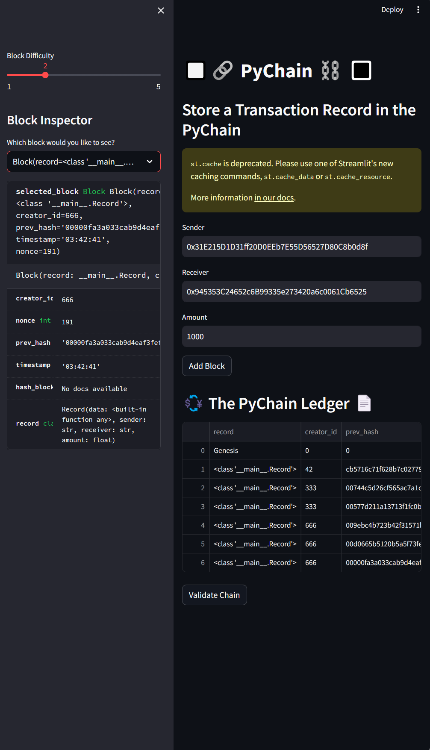The image size is (430, 750).
Task: Select prev_hash cell starting 00000fa3 in ledger
Action: (381, 563)
